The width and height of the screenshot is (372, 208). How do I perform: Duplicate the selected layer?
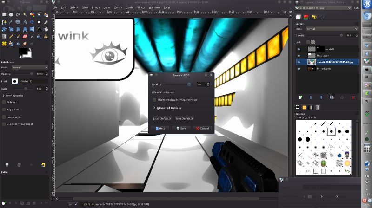(x=332, y=97)
